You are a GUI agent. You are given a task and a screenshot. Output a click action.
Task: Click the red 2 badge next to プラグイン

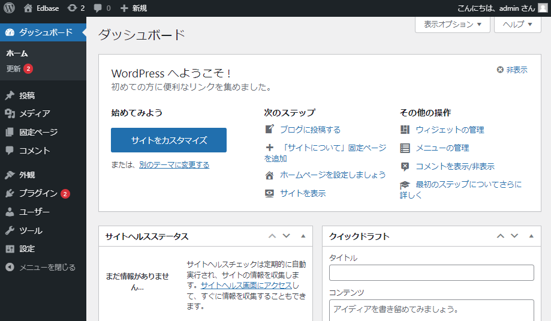point(65,194)
